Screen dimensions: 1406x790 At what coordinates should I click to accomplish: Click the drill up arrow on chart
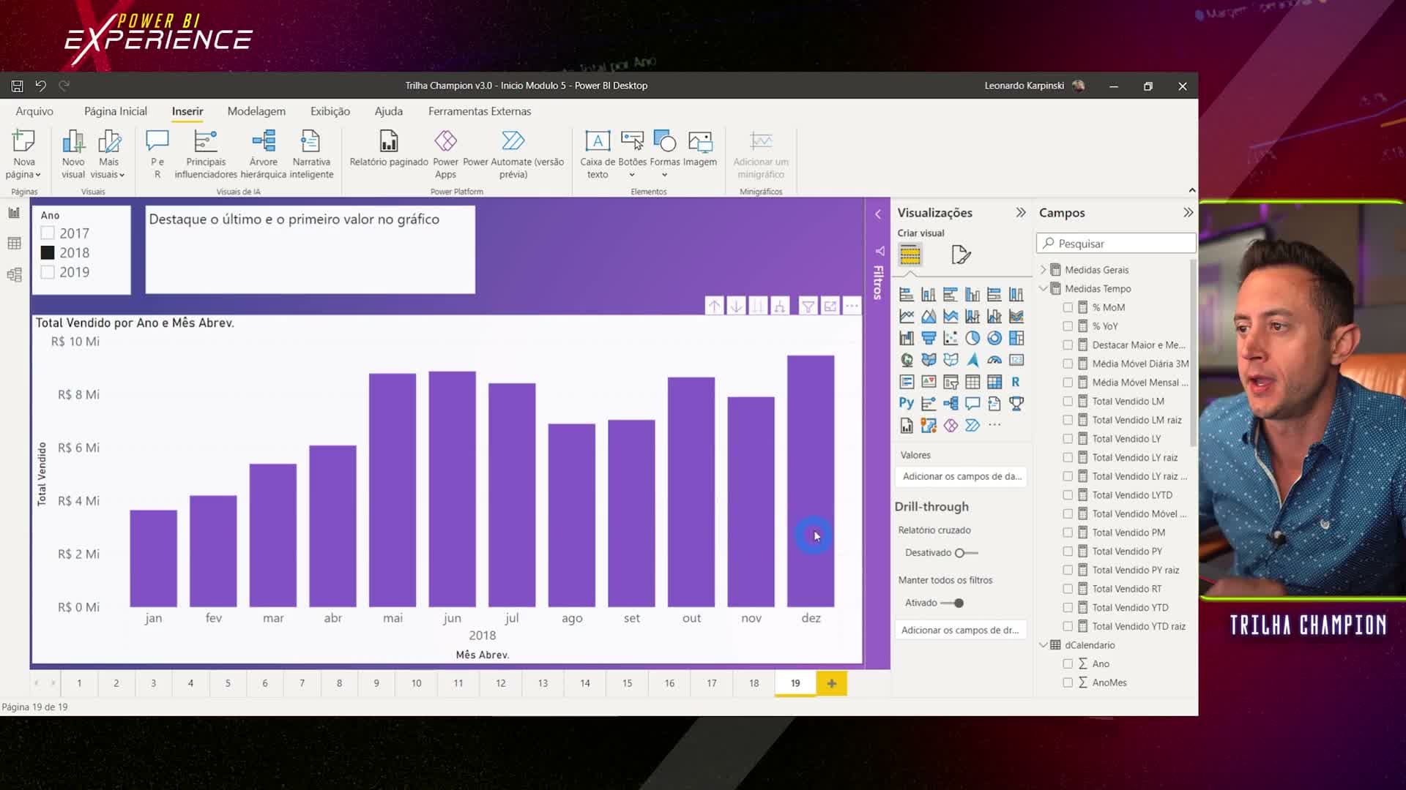[715, 306]
